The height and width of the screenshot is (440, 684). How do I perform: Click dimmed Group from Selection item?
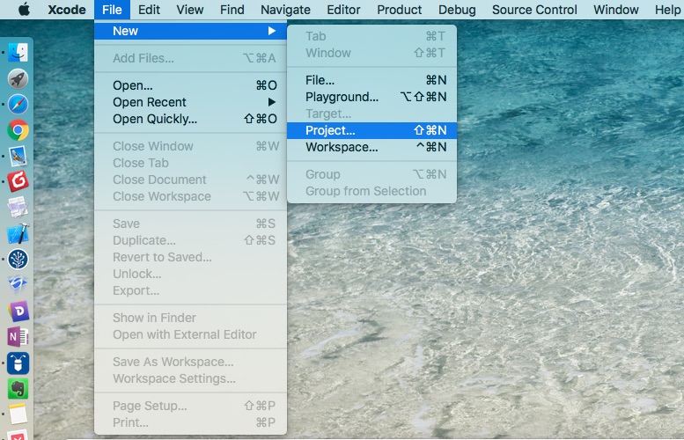(x=371, y=191)
